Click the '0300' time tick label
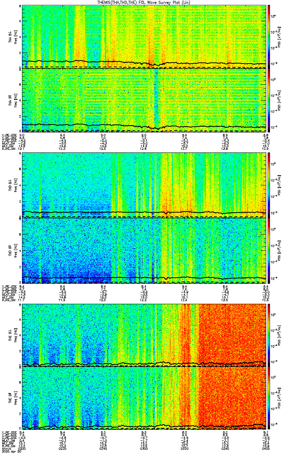Screen dimensions: 284x454 coord(144,449)
